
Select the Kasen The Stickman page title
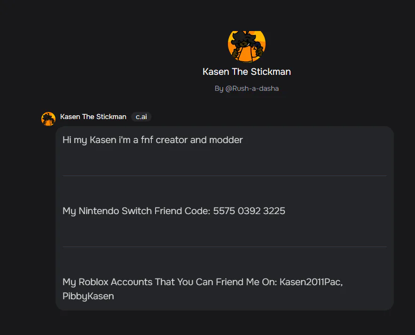pyautogui.click(x=247, y=72)
